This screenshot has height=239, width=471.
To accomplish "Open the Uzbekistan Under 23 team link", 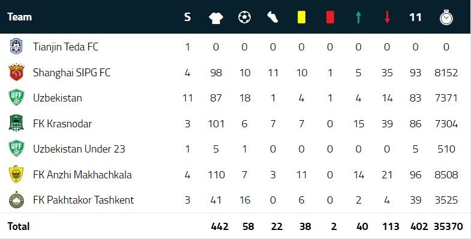I will pyautogui.click(x=79, y=149).
